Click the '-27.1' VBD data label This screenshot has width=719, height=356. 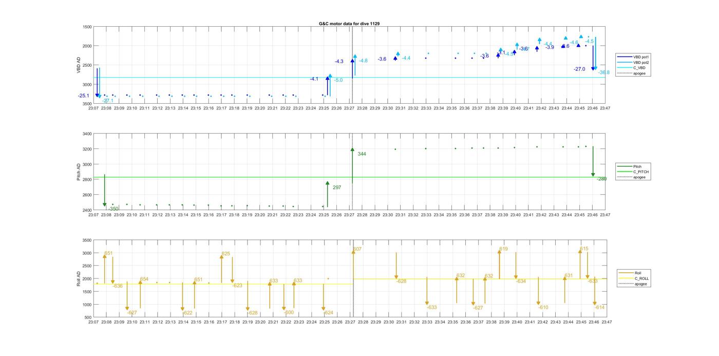point(108,101)
